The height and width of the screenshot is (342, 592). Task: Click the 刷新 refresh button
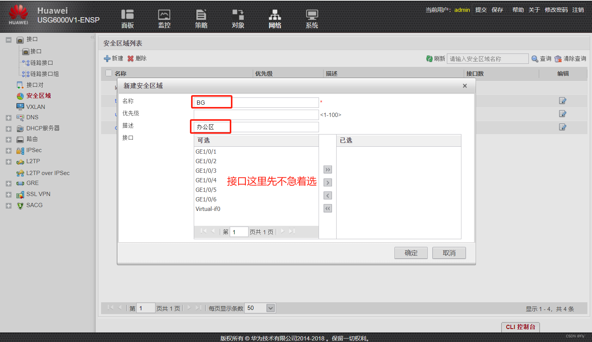pos(436,58)
